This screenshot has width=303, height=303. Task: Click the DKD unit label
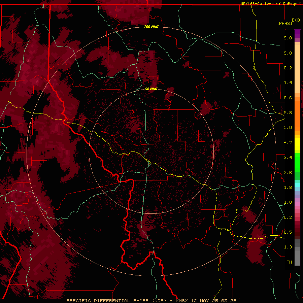296,20
